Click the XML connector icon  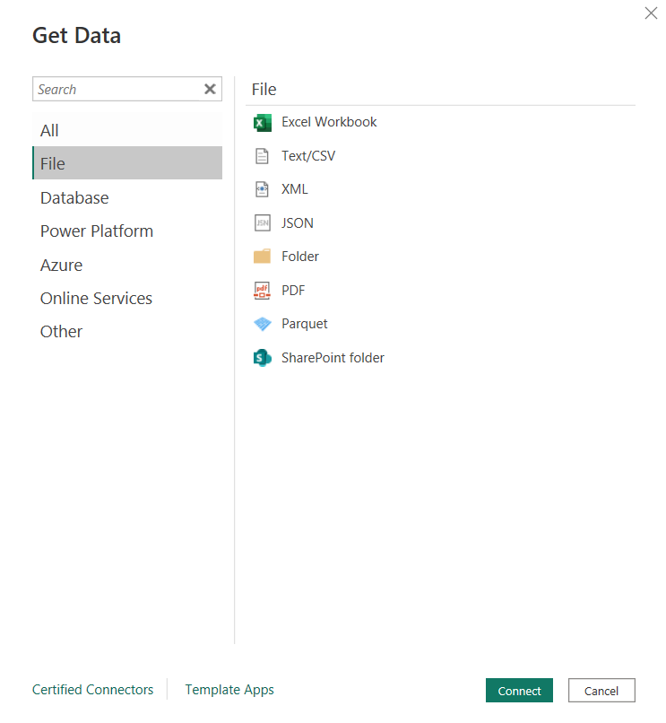tap(262, 189)
